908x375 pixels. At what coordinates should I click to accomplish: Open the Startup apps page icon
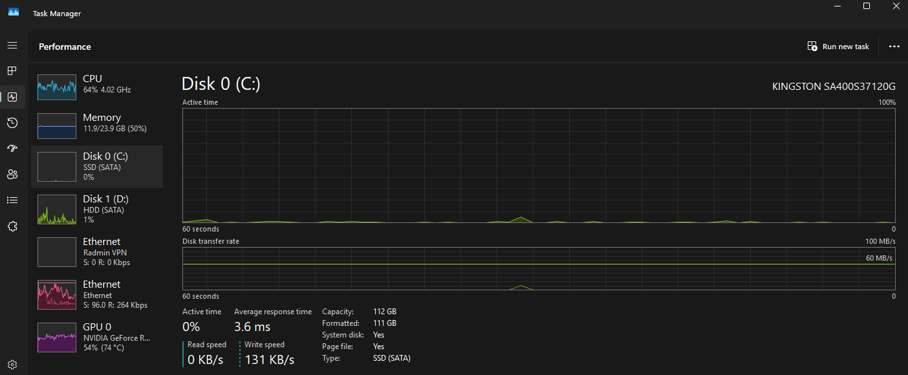[12, 149]
